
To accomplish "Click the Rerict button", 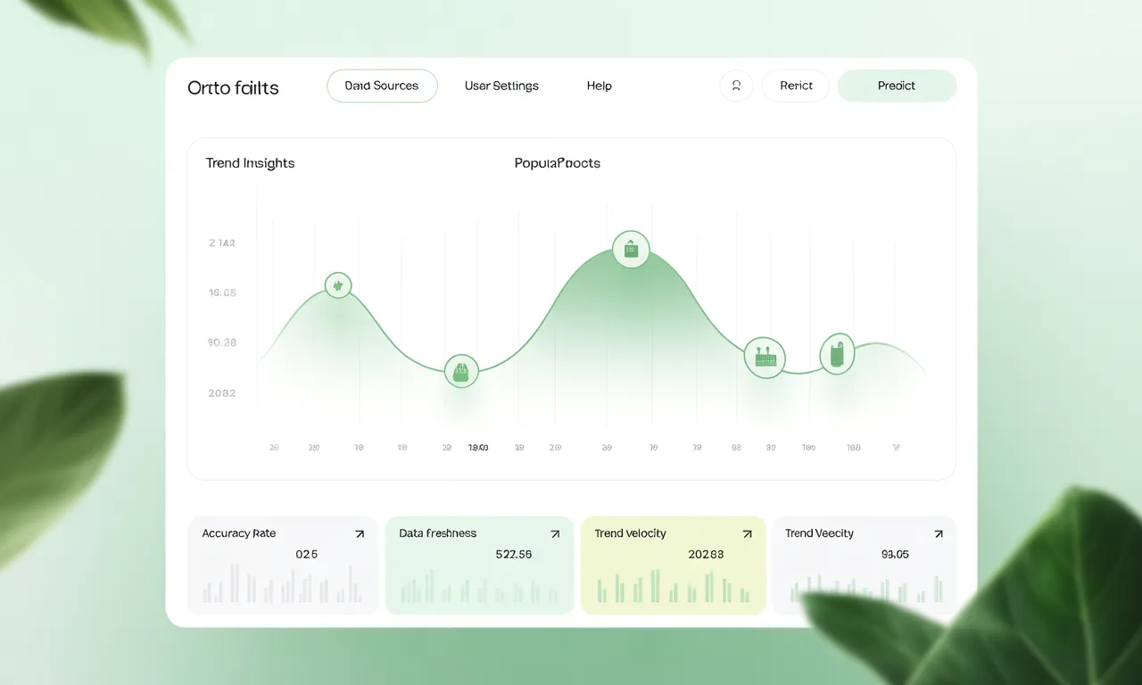I will pyautogui.click(x=796, y=86).
